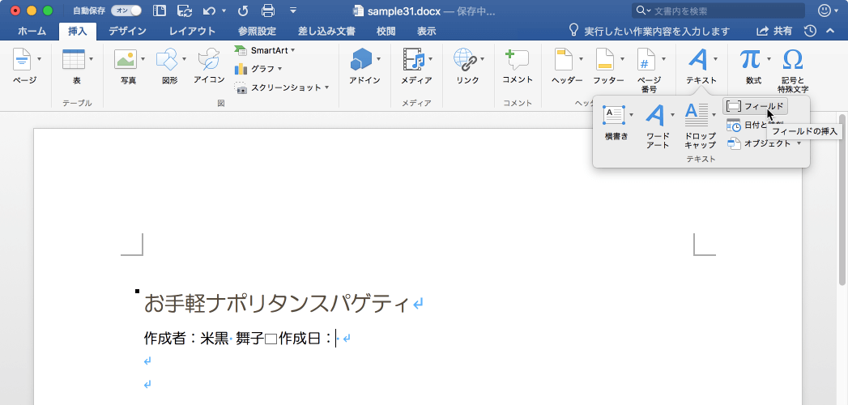Click the Tell Me lightbulb box
The width and height of the screenshot is (848, 405).
pos(649,32)
